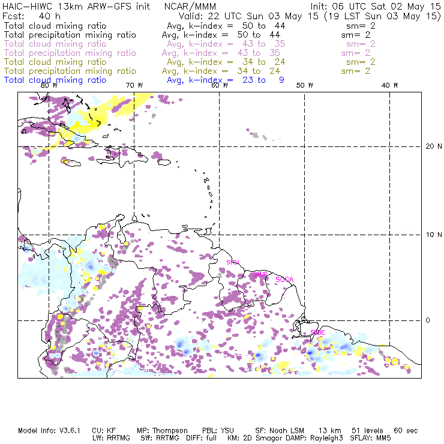This screenshot has width=444, height=444.
Task: Click the '(19 LST Sun 03 May 15)' local time text
Action: pos(383,16)
